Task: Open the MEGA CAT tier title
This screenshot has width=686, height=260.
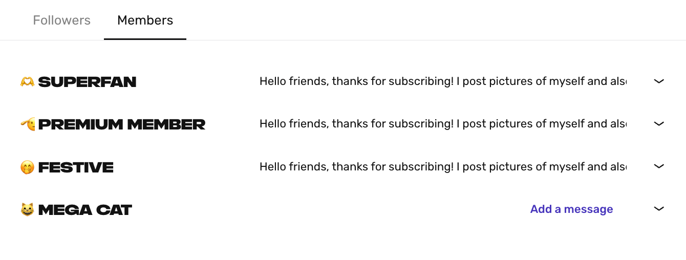Action: point(85,210)
